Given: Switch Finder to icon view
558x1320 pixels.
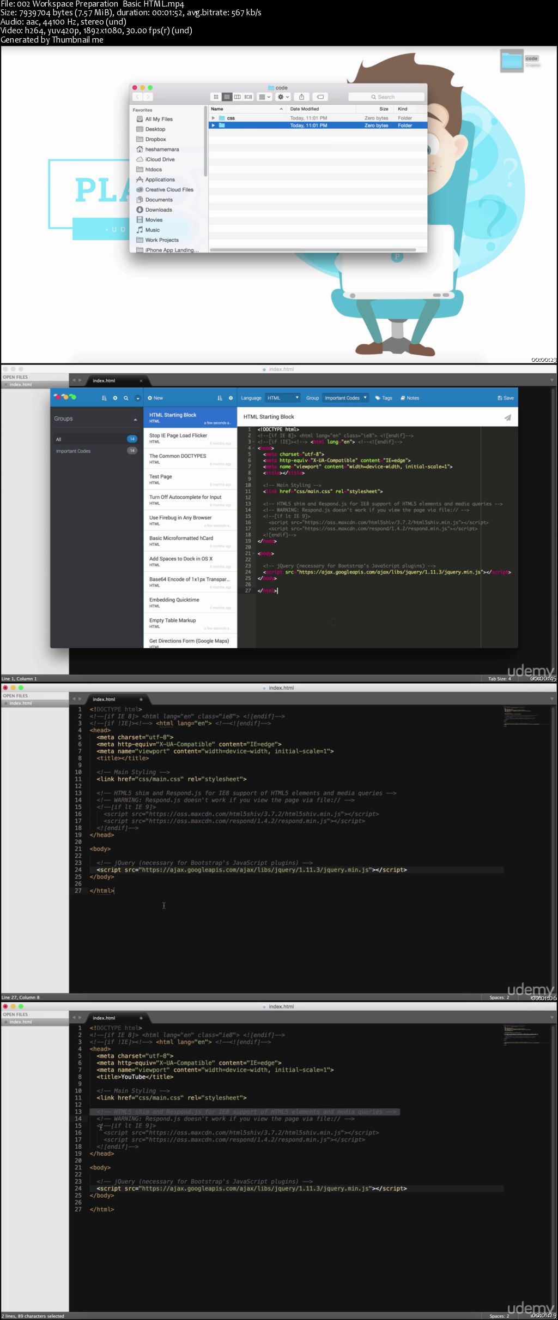Looking at the screenshot, I should pos(216,97).
